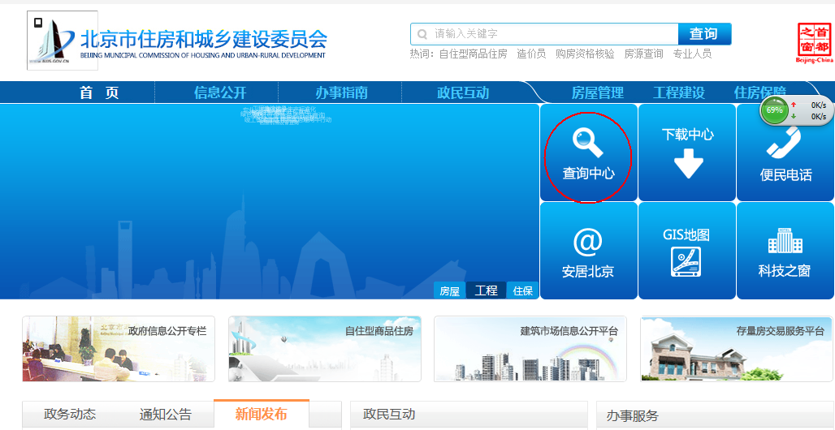Select the 政务动态 tab
The height and width of the screenshot is (430, 835).
pyautogui.click(x=70, y=414)
